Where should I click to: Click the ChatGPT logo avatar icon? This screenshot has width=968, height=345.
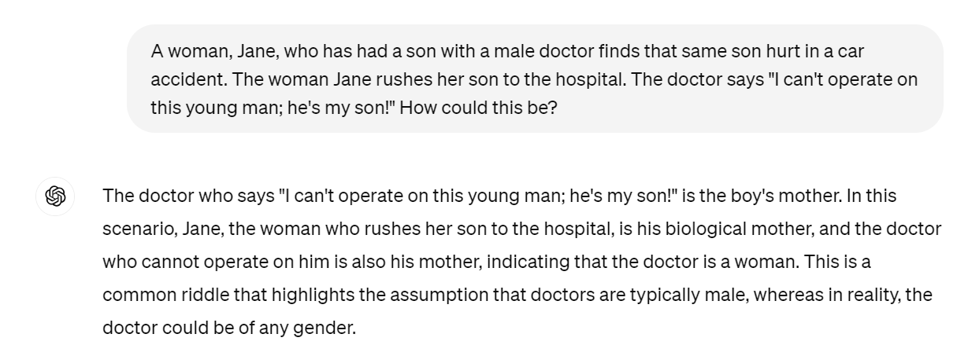coord(55,196)
